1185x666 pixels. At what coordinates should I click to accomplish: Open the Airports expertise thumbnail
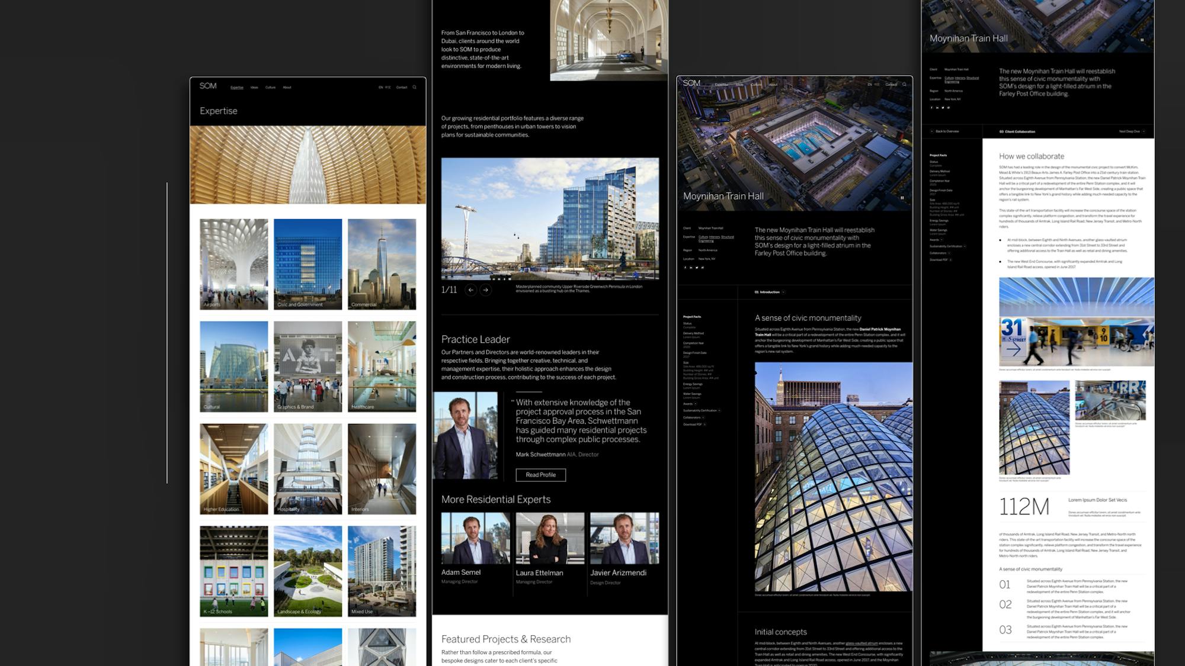click(x=233, y=264)
